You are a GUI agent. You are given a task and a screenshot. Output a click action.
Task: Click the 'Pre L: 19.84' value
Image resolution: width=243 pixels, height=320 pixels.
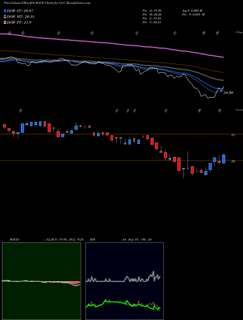coord(152,18)
